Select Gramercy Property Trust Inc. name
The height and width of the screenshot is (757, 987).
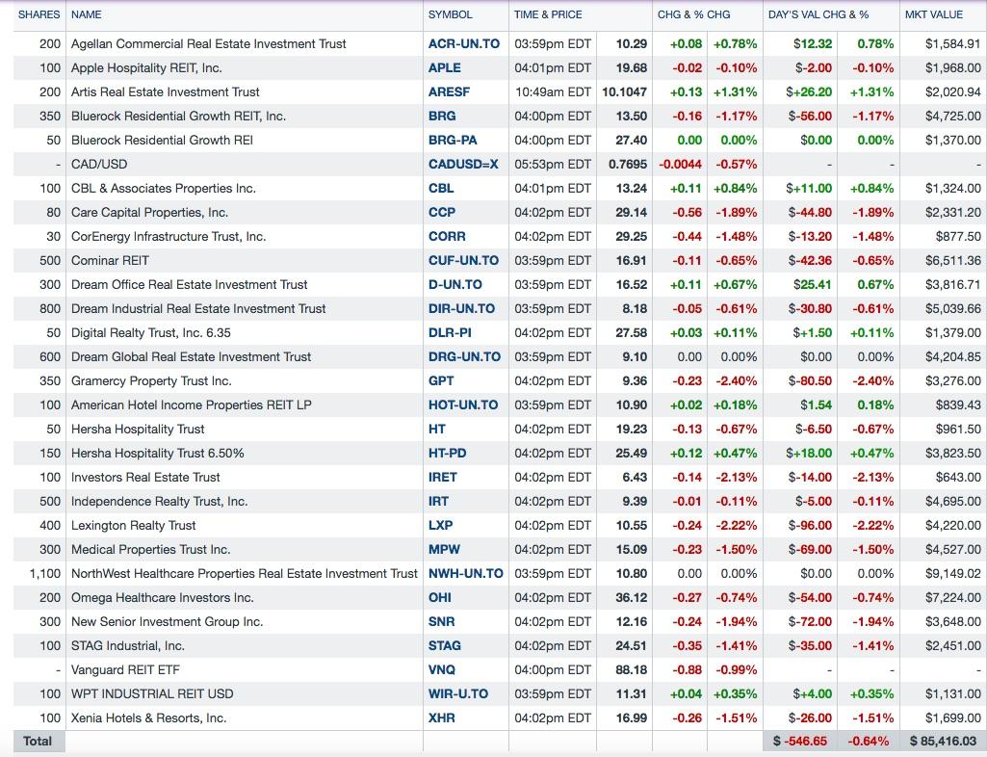pyautogui.click(x=151, y=381)
